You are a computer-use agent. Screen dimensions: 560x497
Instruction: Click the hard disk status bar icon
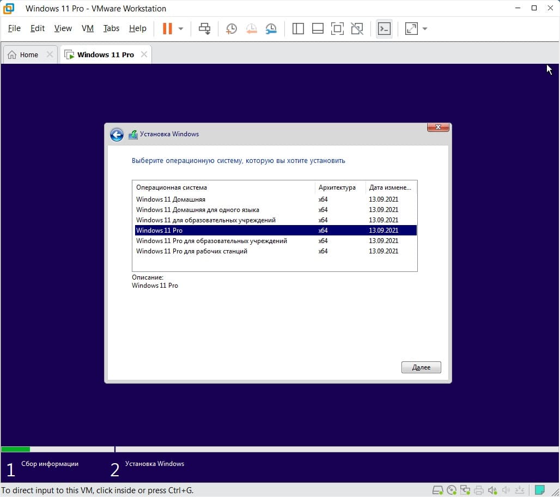click(438, 490)
